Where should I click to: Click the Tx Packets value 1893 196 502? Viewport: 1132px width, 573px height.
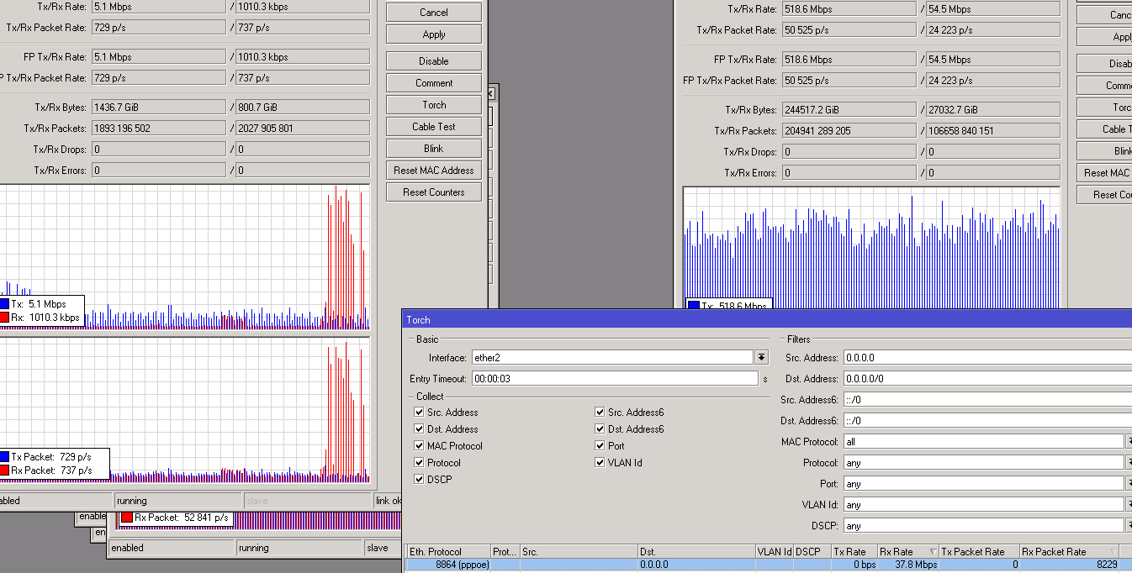point(158,129)
